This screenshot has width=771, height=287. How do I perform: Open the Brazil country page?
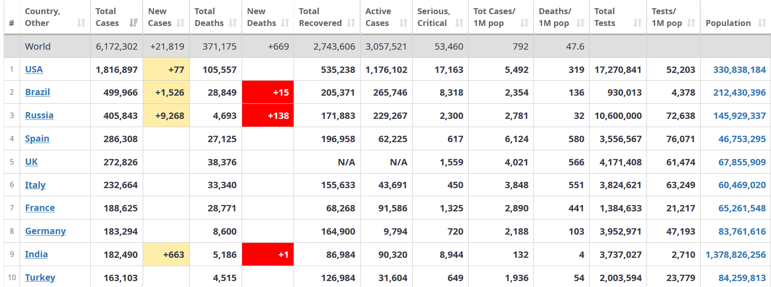pos(37,92)
